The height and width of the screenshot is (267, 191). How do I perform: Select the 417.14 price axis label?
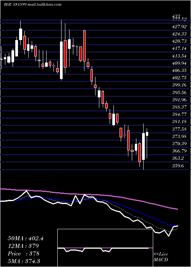coord(179,48)
